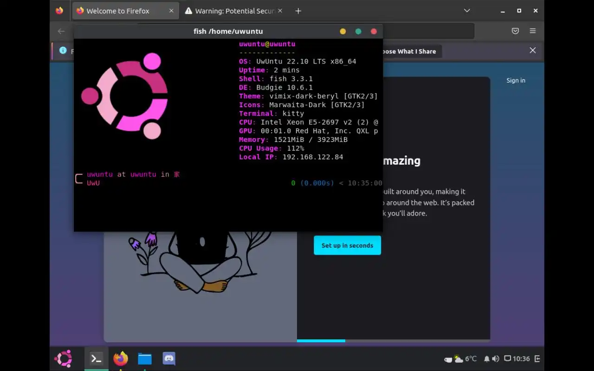Image resolution: width=594 pixels, height=371 pixels.
Task: Launch Discord from the taskbar
Action: [x=169, y=358]
